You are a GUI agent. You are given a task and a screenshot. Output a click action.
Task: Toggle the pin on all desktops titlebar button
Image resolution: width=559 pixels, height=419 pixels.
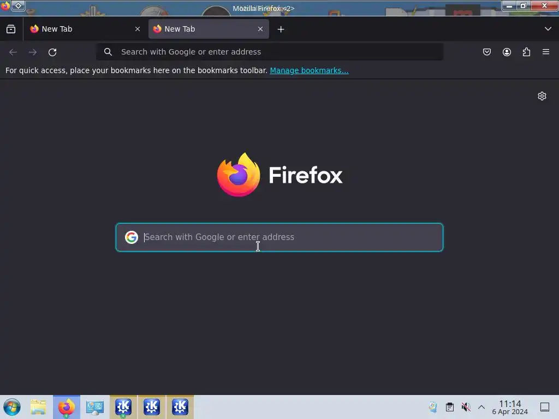click(19, 5)
